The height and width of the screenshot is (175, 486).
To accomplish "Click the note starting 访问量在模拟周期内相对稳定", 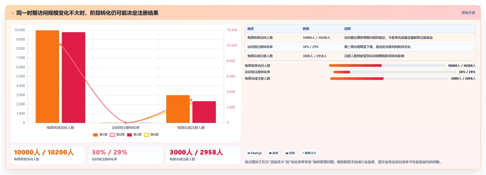I will coord(388,38).
